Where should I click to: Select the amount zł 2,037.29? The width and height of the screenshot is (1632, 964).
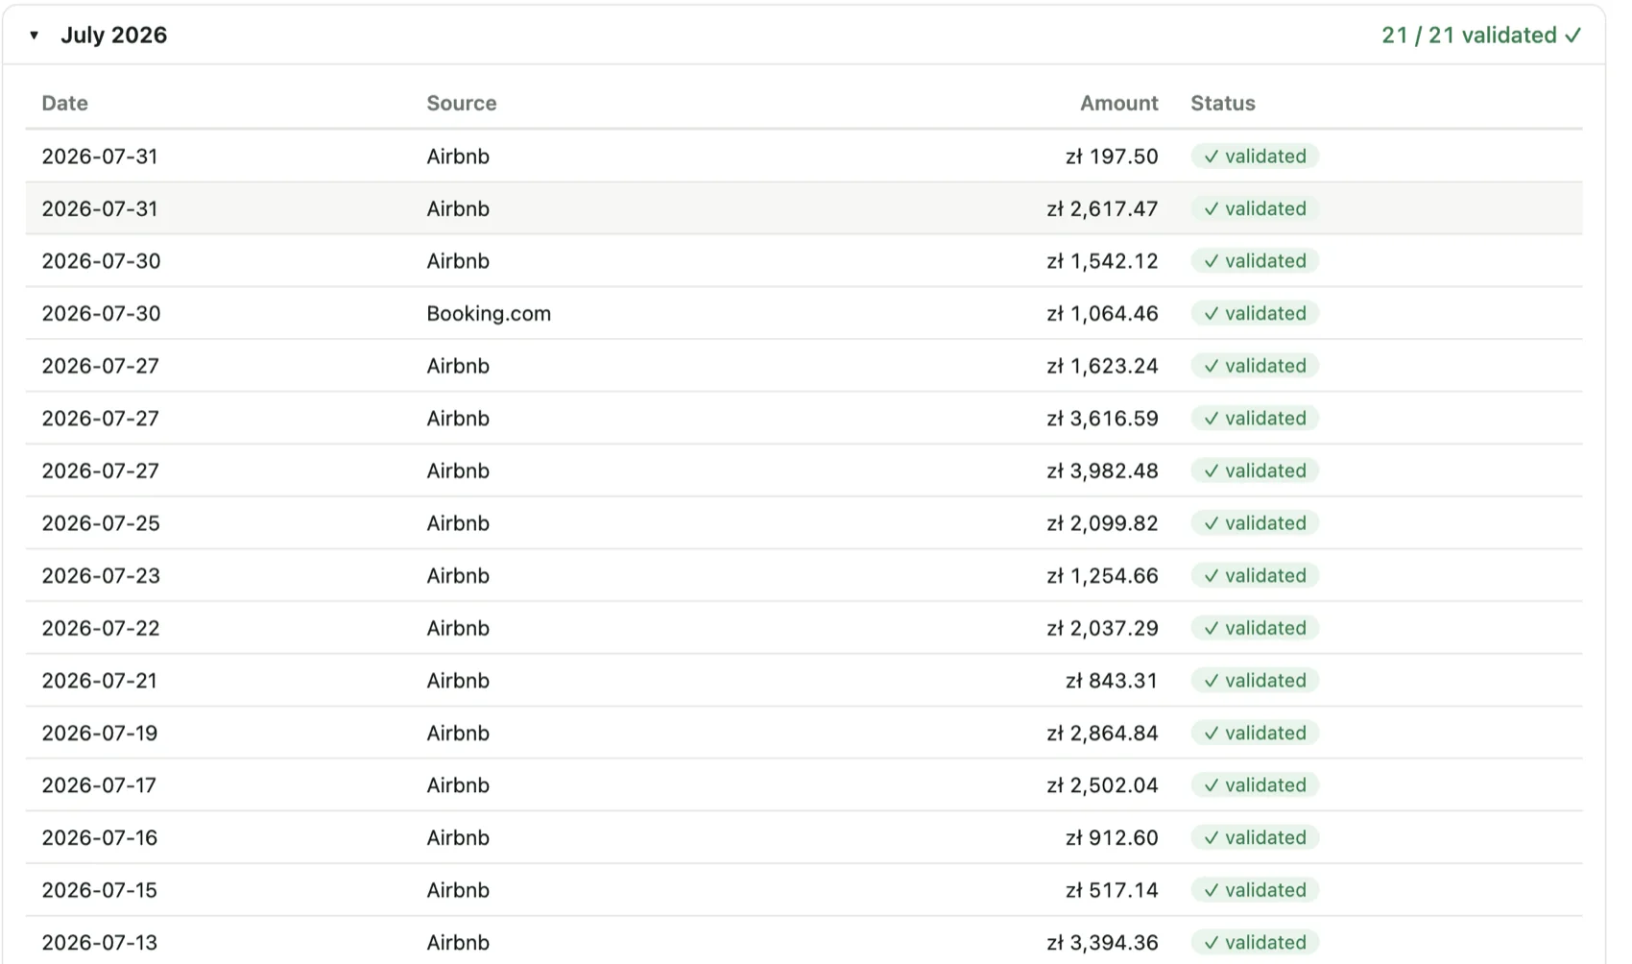point(1102,628)
